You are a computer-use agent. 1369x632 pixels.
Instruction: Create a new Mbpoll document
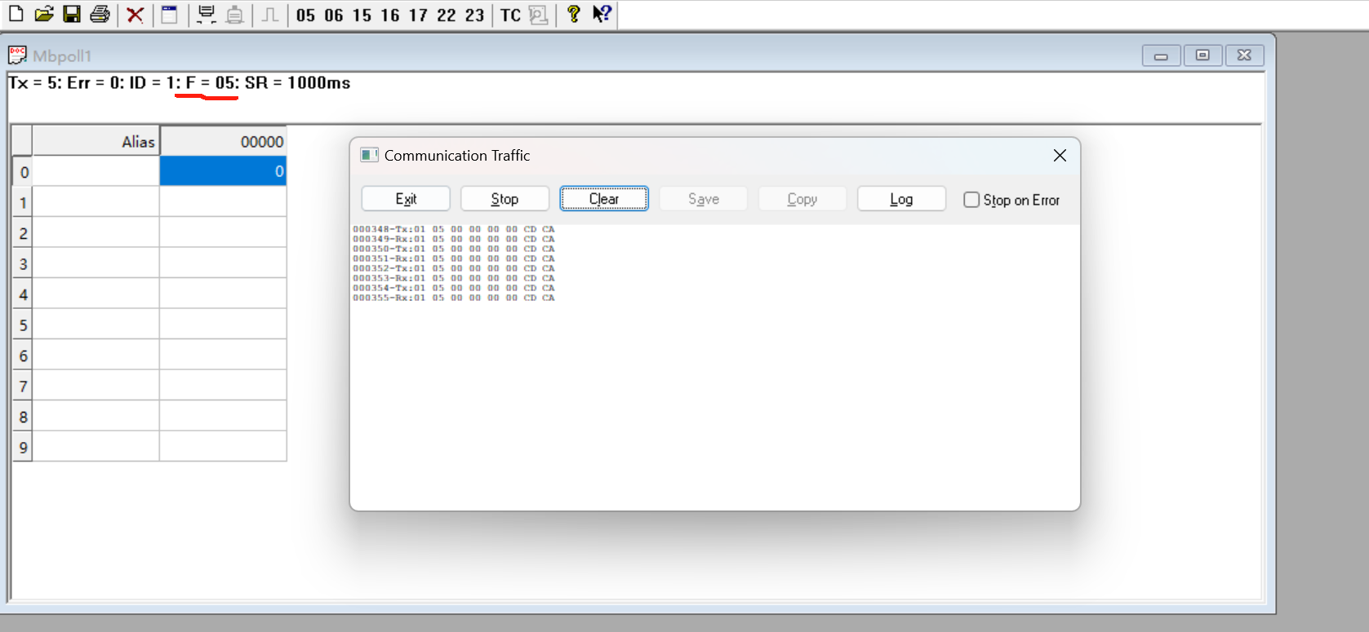16,14
